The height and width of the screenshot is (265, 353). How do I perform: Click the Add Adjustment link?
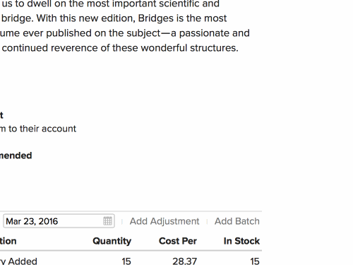pos(164,221)
